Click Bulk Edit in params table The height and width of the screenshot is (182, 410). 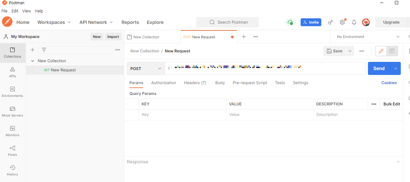pos(392,104)
